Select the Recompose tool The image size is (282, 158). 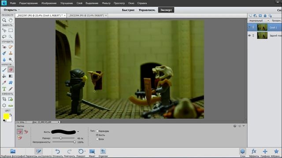11,99
